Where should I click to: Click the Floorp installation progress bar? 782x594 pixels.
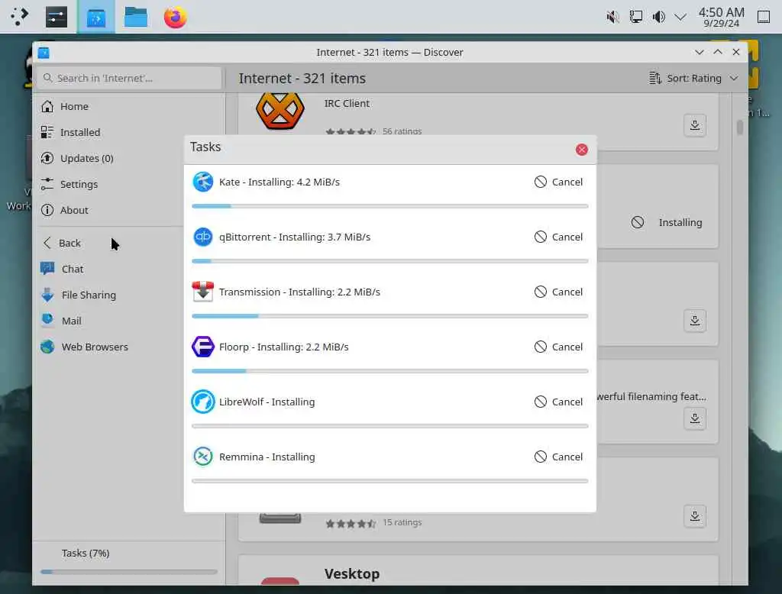[390, 371]
